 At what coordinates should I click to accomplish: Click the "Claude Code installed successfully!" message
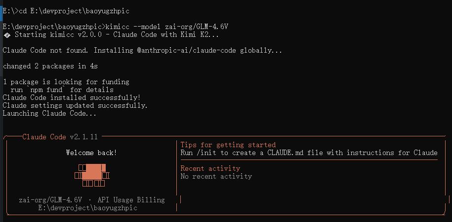(72, 97)
